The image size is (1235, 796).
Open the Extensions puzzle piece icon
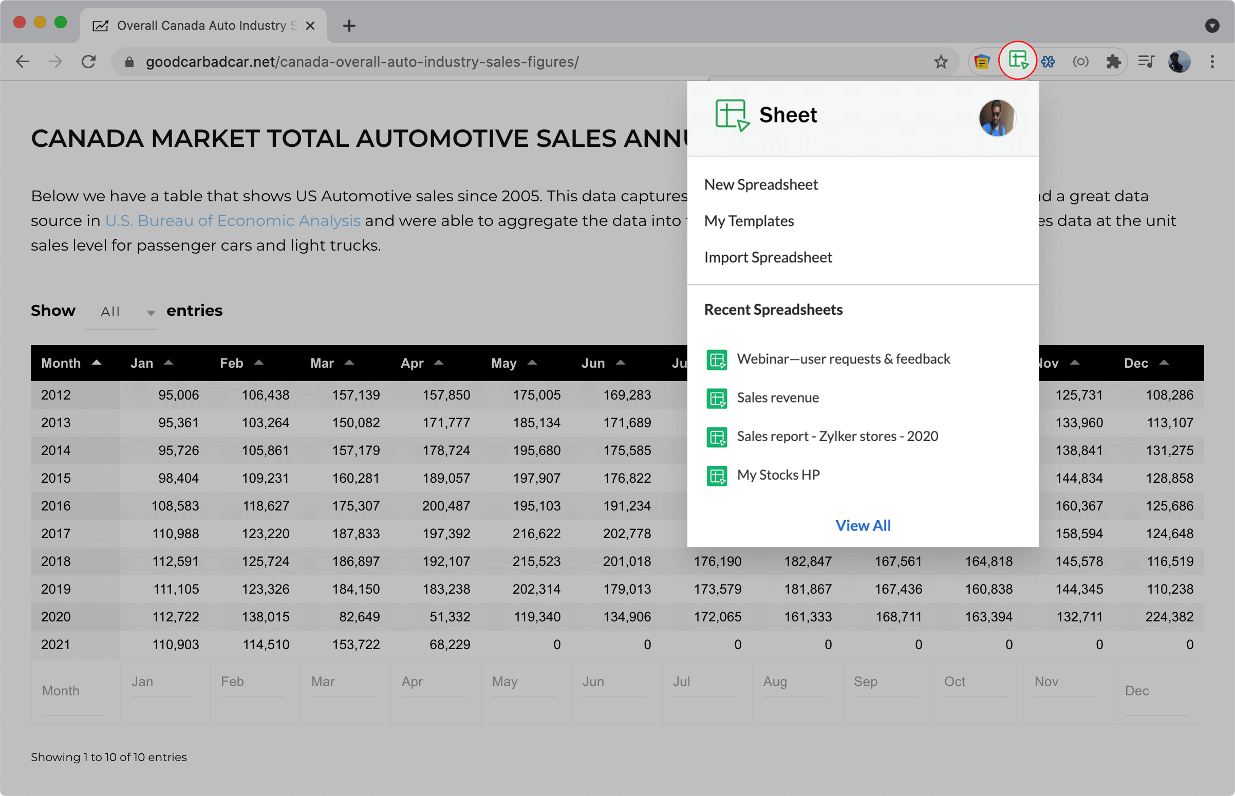(x=1113, y=62)
